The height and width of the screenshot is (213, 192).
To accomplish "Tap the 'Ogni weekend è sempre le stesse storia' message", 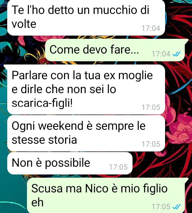I will [x=86, y=133].
